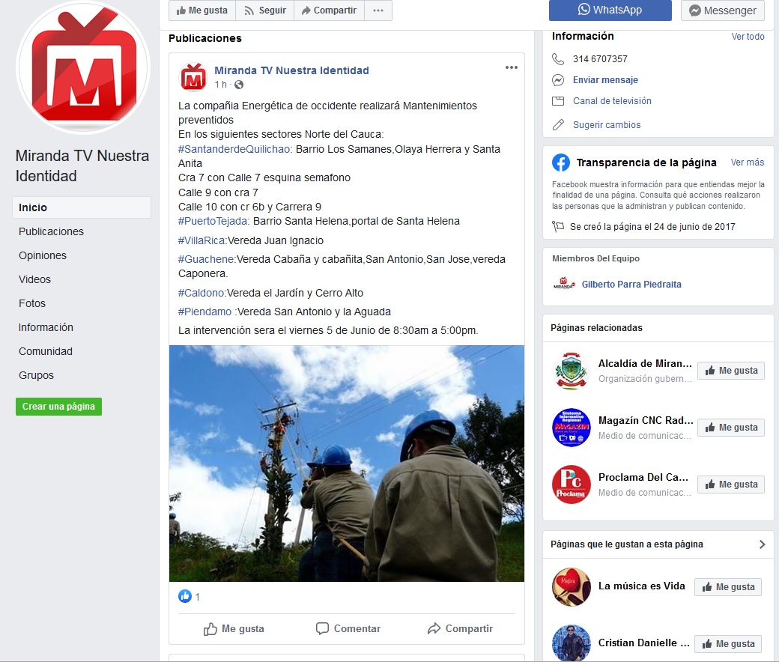Image resolution: width=779 pixels, height=662 pixels.
Task: Click the green Crear una página button
Action: click(58, 406)
